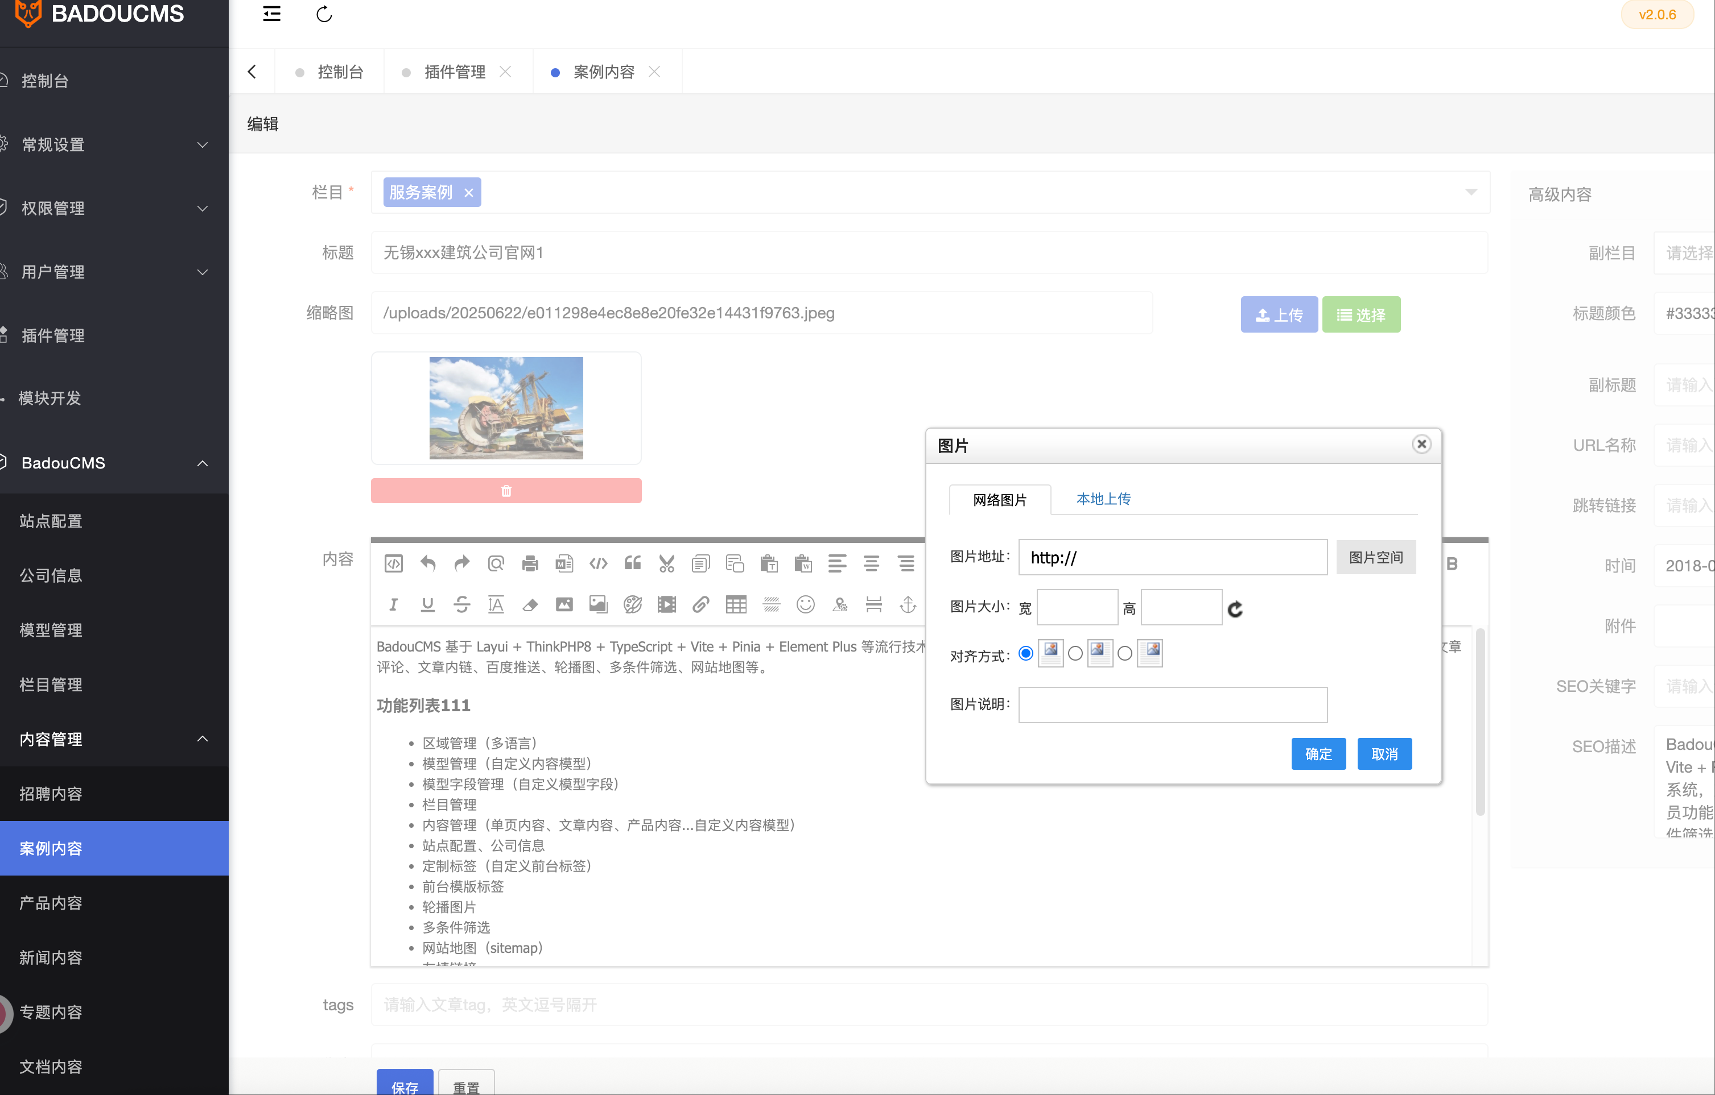
Task: Click the 图片空间 button
Action: 1375,557
